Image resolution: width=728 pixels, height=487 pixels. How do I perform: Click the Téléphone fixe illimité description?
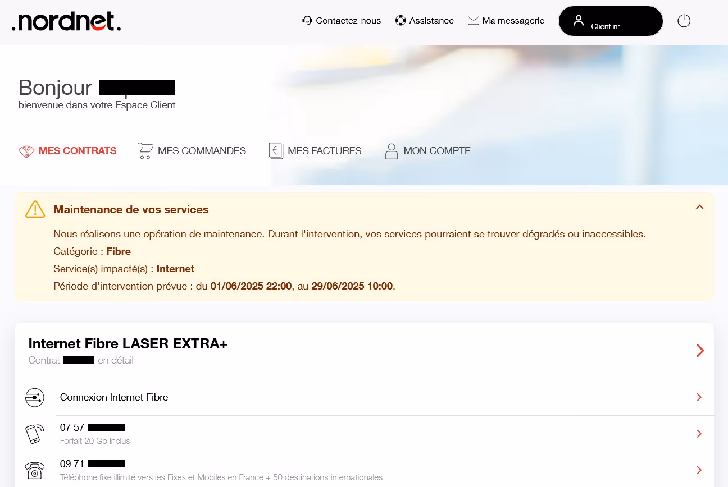coord(221,477)
